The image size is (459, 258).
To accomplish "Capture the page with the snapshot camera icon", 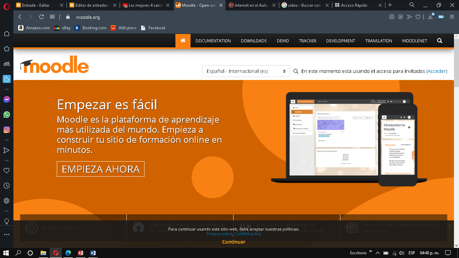I will coord(392,16).
